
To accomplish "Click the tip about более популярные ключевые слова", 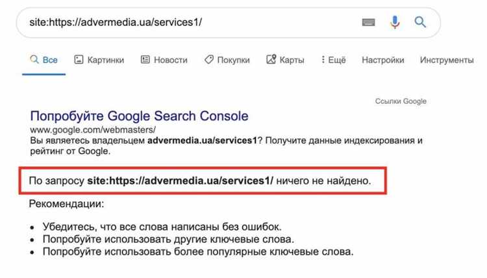I will click(x=198, y=251).
